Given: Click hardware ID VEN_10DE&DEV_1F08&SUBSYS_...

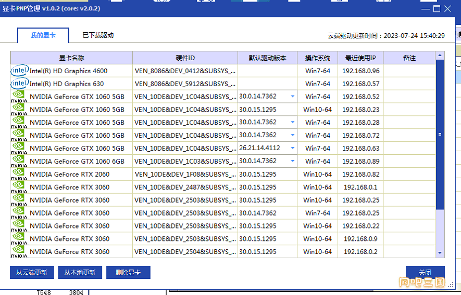Looking at the screenshot, I should tap(185, 174).
